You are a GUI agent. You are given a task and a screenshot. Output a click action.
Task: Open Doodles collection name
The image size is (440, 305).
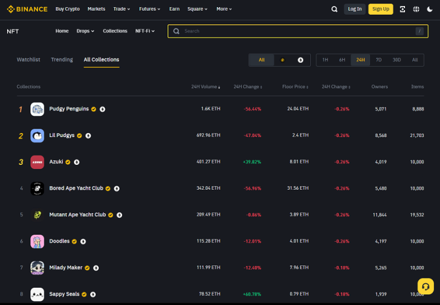click(59, 241)
